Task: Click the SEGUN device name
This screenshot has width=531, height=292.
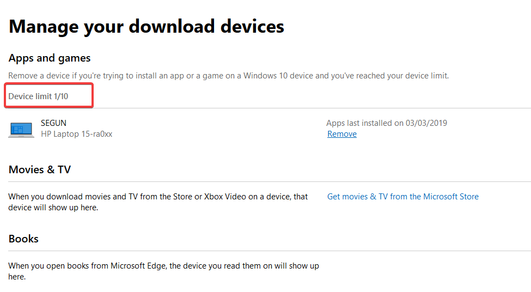Action: click(53, 123)
